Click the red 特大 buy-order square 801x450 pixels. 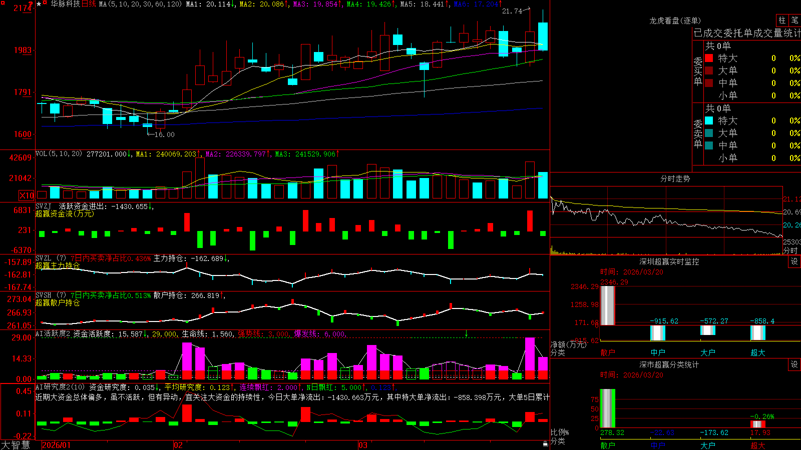pyautogui.click(x=709, y=58)
